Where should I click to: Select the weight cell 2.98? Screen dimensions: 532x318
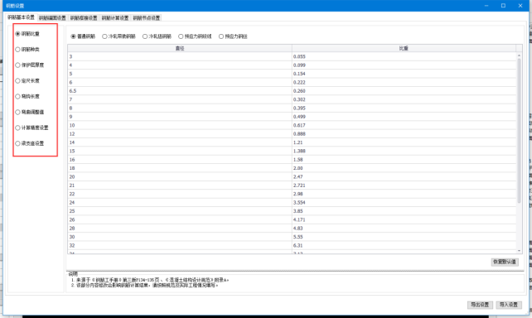click(404, 194)
